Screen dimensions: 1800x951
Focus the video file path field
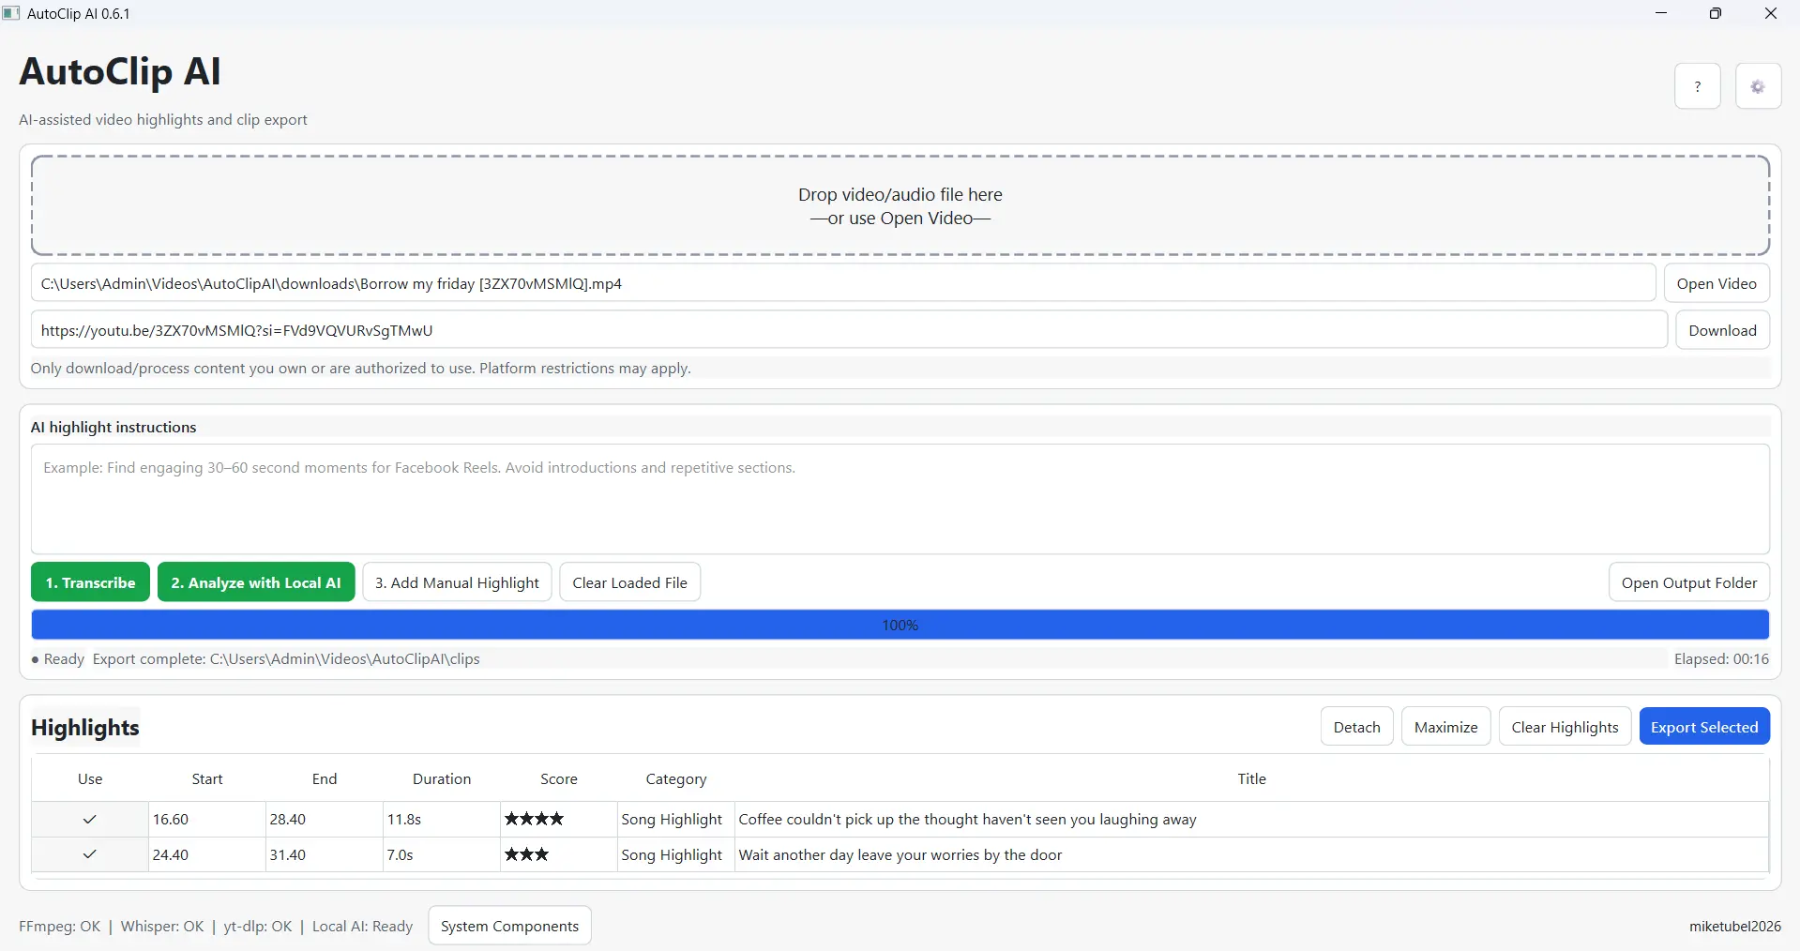coord(843,283)
